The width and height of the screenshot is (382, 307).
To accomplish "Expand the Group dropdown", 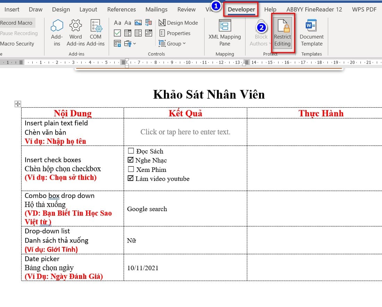I will click(172, 44).
